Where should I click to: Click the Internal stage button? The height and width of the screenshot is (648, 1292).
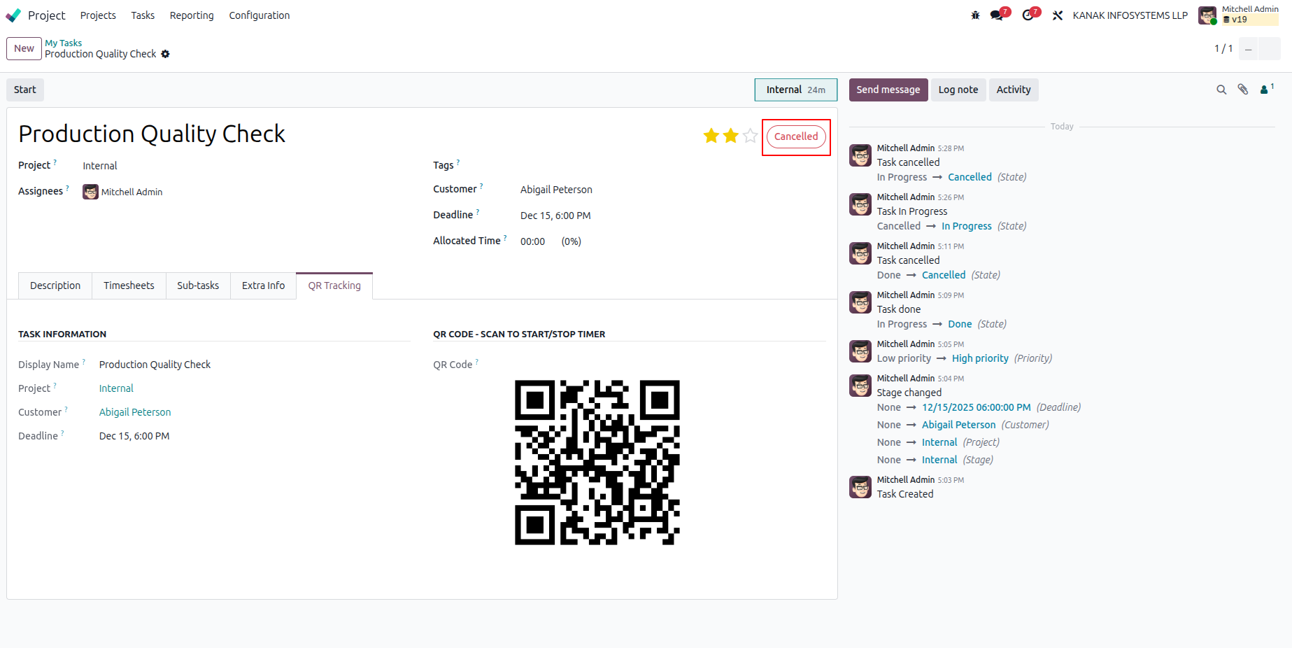pyautogui.click(x=796, y=90)
